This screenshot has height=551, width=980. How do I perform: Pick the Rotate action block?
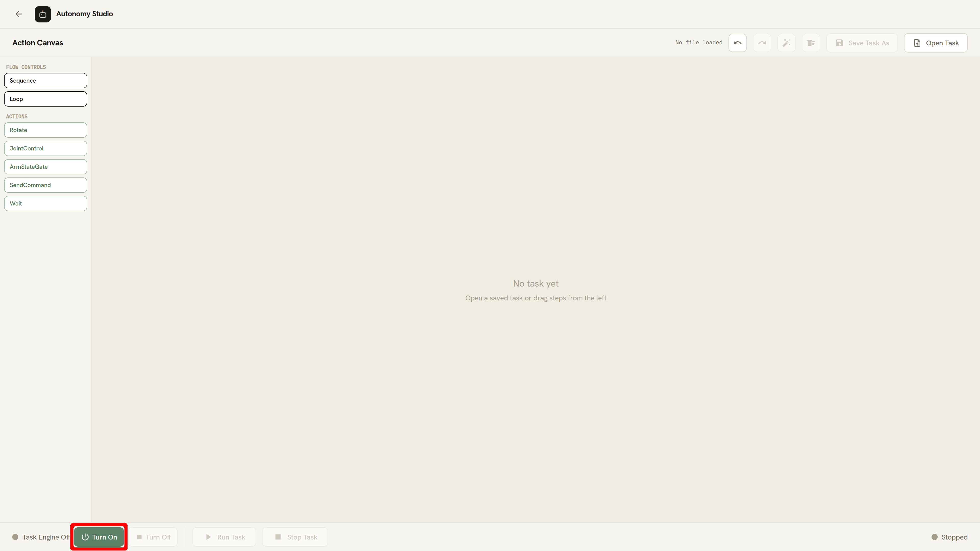(x=46, y=130)
